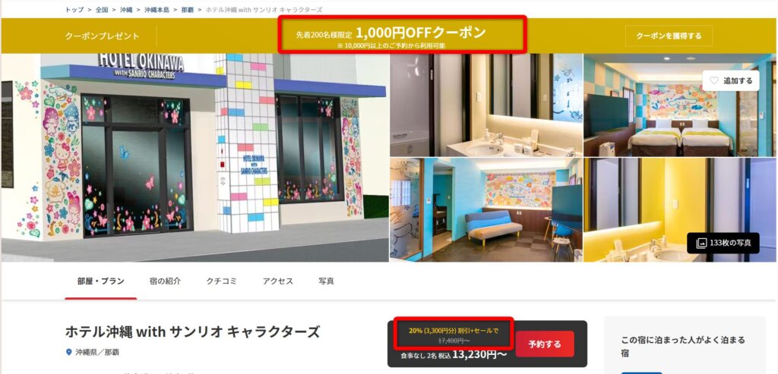Click the photo gallery icon beside 133枚の写真

[701, 243]
